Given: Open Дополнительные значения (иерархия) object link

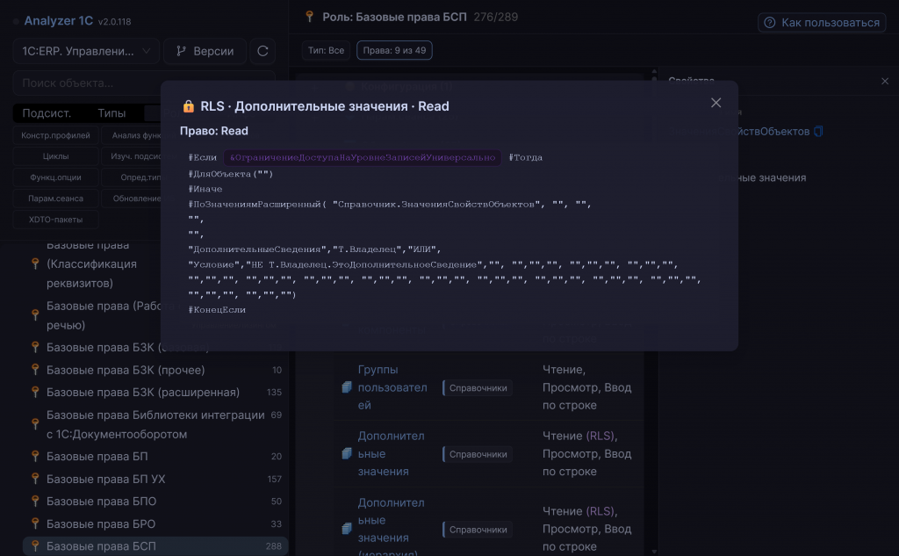Looking at the screenshot, I should coord(391,526).
